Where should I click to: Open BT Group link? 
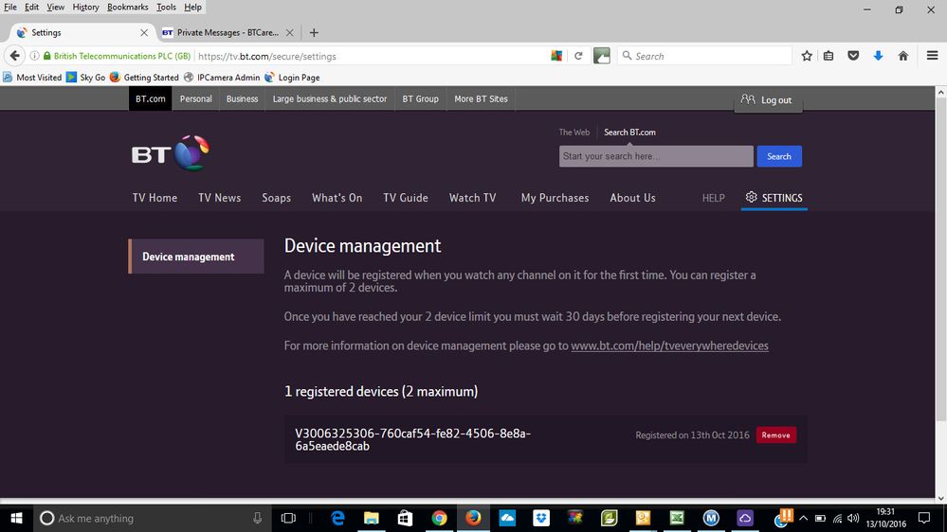point(420,98)
